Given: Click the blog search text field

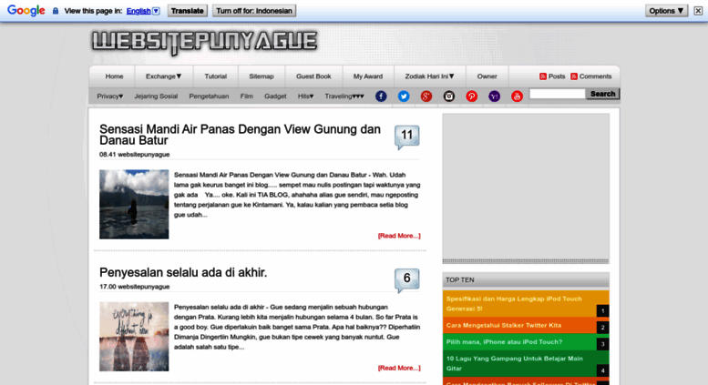Looking at the screenshot, I should (557, 94).
